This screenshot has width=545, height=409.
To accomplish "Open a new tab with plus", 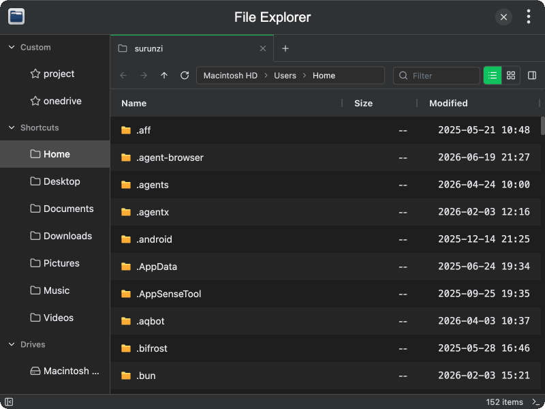I will 285,48.
